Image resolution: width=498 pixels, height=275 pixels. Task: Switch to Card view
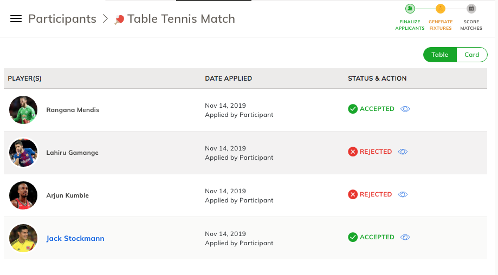(471, 55)
